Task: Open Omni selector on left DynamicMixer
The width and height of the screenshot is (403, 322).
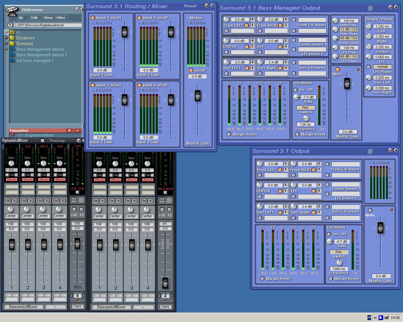Action: [77, 306]
